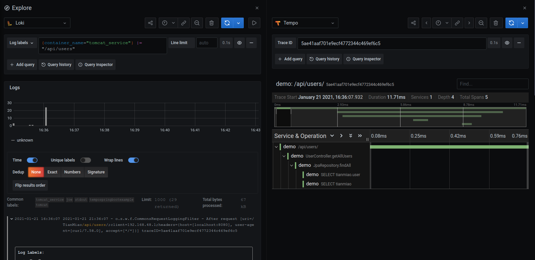
Task: Click the trash icon to clear Loki results
Action: coord(212,23)
